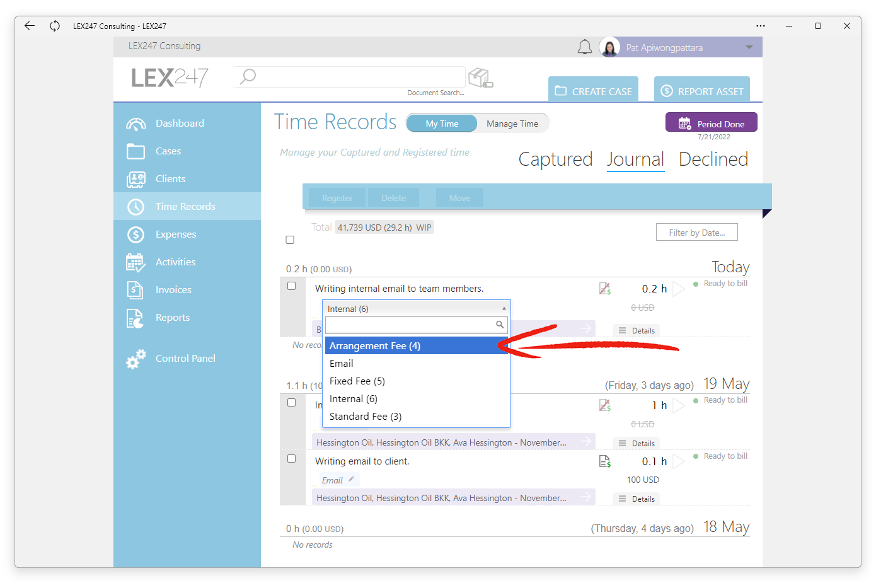Screen dimensions: 876x583
Task: Click play arrow next to 0.1 h
Action: 679,461
